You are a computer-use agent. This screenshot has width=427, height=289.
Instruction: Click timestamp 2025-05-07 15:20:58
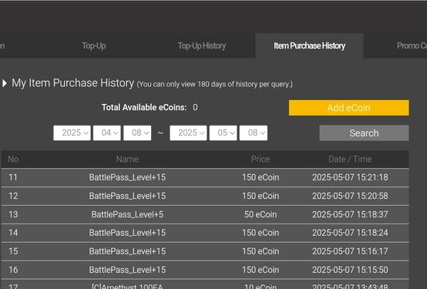(x=350, y=196)
